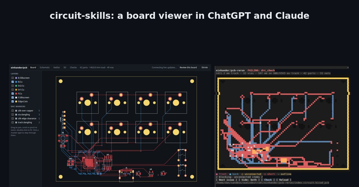The width and height of the screenshot is (359, 187).
Task: Click the FAILING: drc_check status text
Action: 261,70
